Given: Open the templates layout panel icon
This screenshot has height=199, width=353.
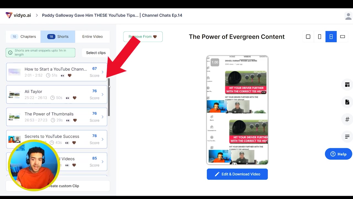Looking at the screenshot, I should (x=347, y=85).
